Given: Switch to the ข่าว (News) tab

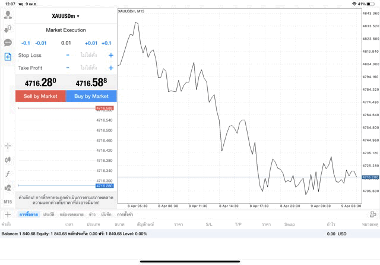Looking at the screenshot, I should pos(92,214).
